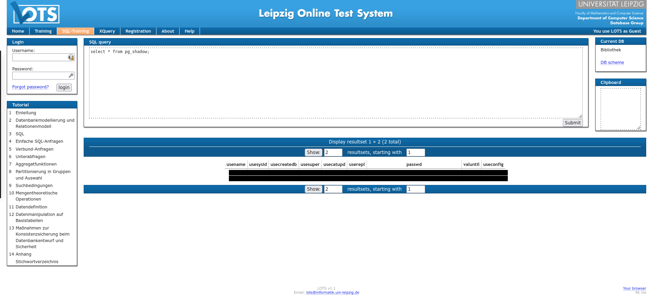Open tutorial chapter Einleitung
This screenshot has height=308, width=653.
(26, 113)
